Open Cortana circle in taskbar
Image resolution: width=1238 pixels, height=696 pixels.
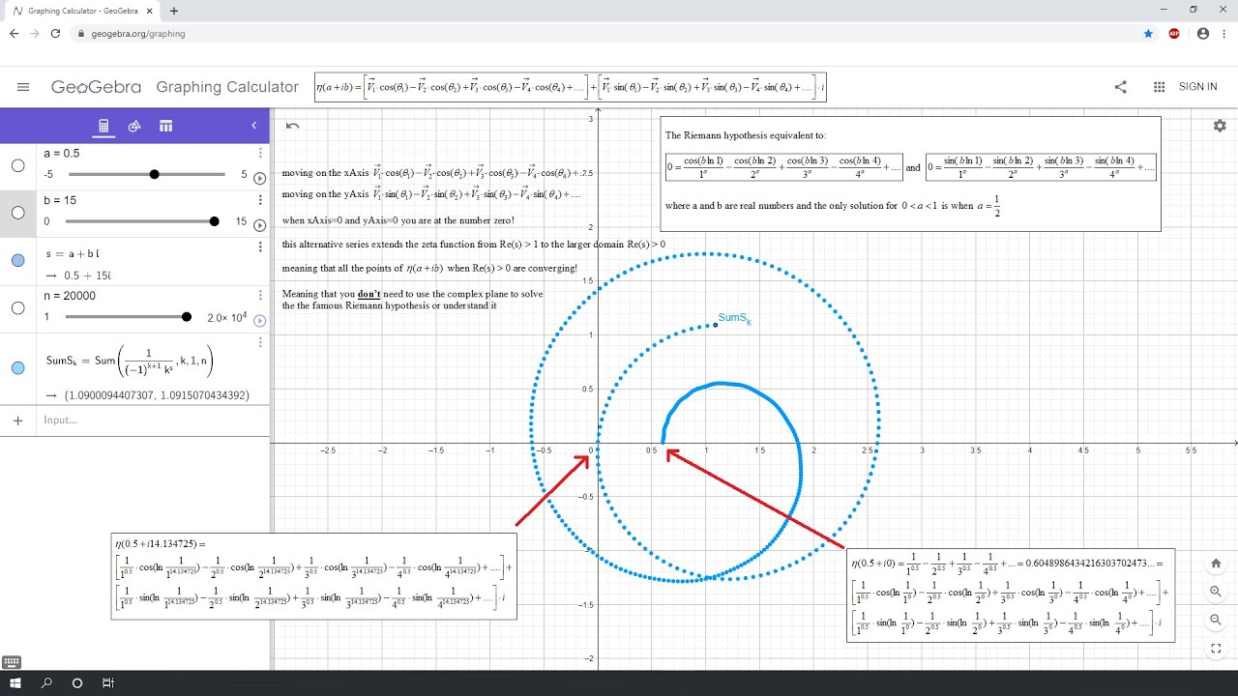77,683
